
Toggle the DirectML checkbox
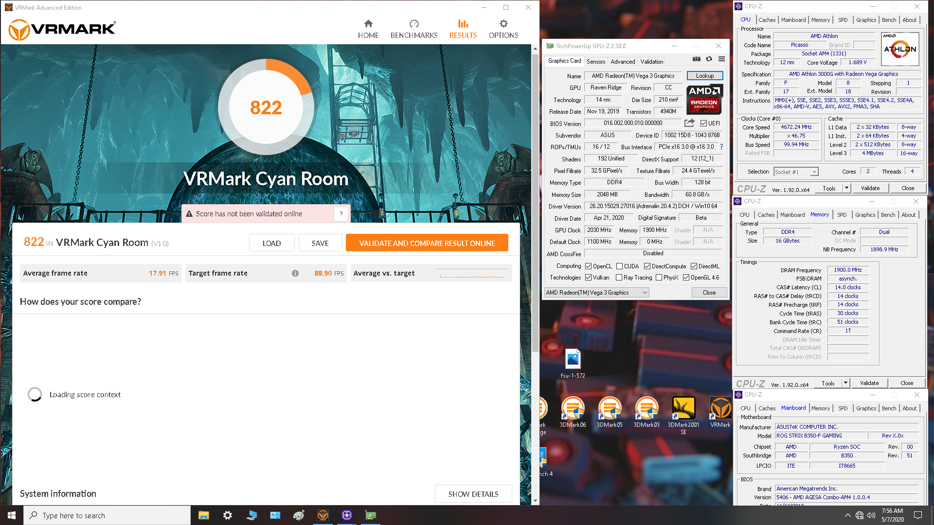tap(694, 266)
